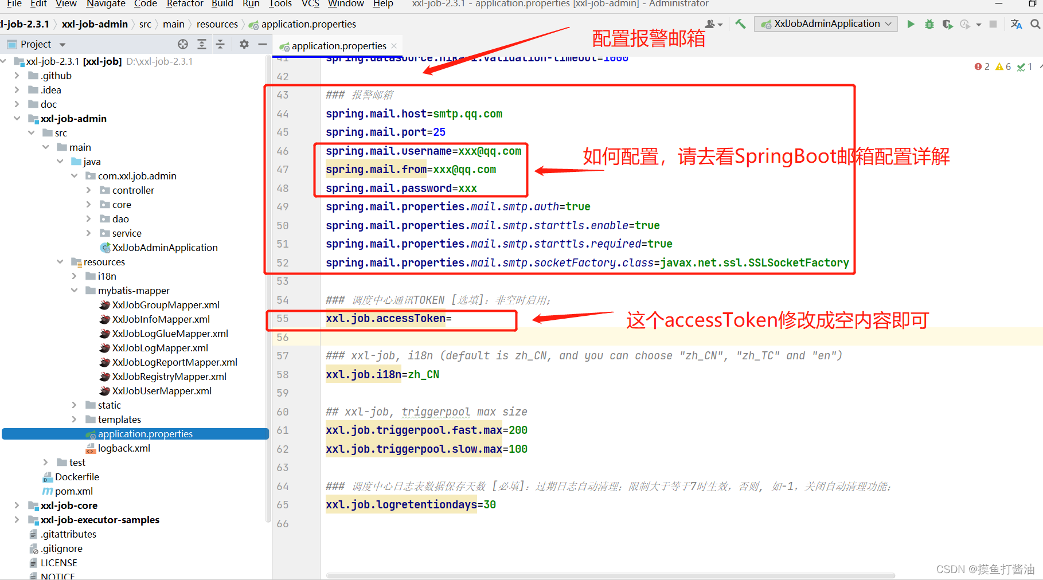1043x580 pixels.
Task: Expand the xxl-job-core module
Action: [17, 505]
